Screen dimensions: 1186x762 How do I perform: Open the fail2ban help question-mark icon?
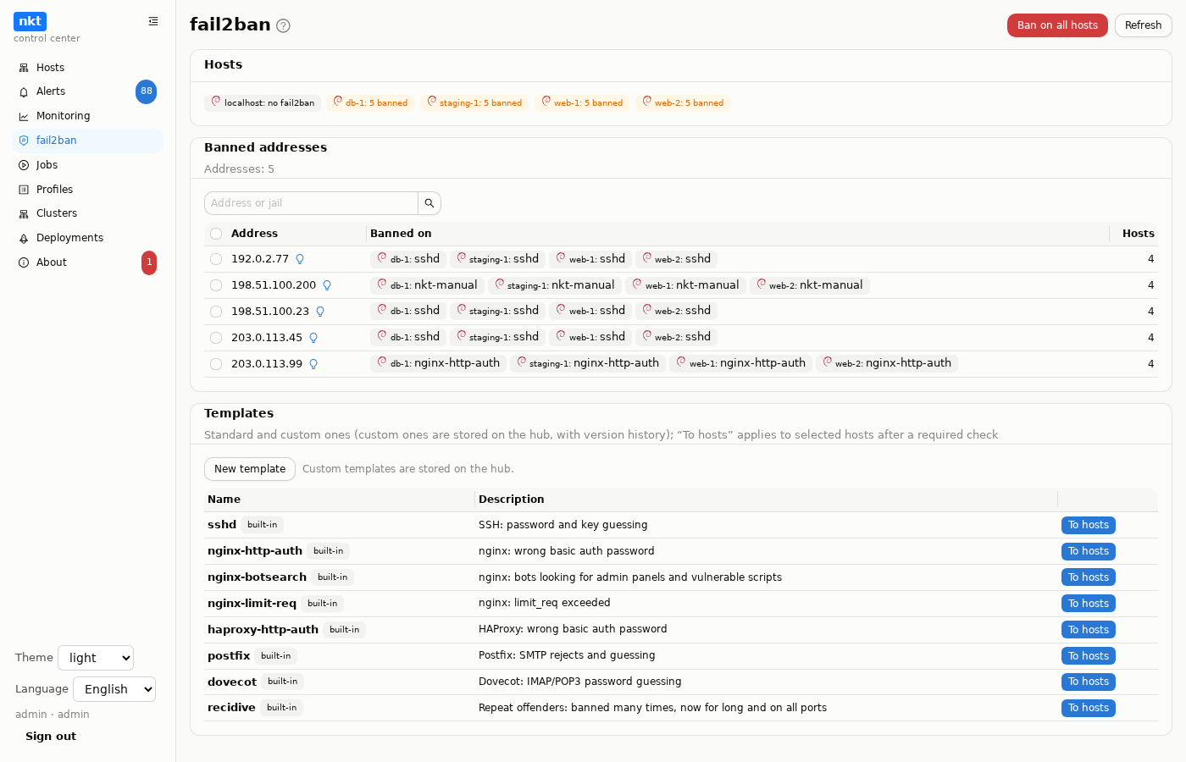284,25
